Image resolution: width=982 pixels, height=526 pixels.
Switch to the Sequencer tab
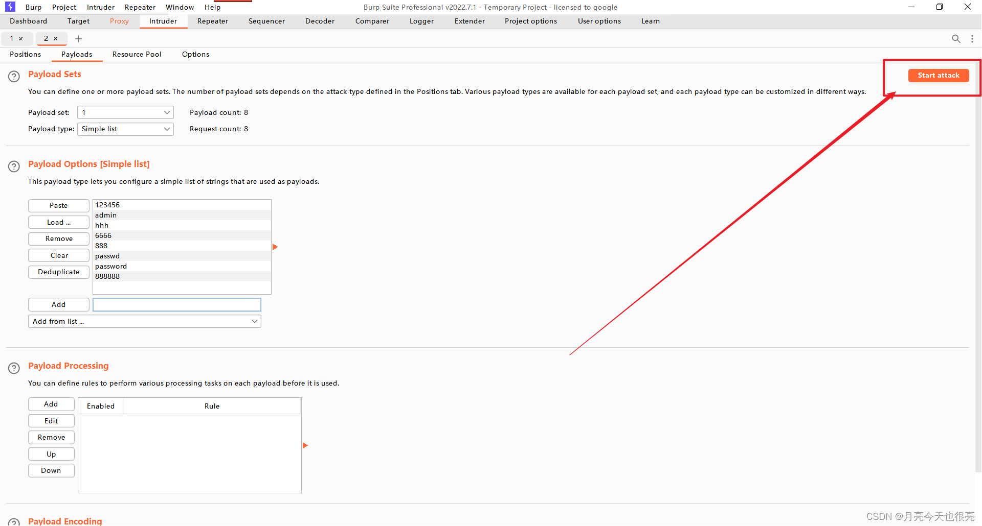(x=266, y=21)
